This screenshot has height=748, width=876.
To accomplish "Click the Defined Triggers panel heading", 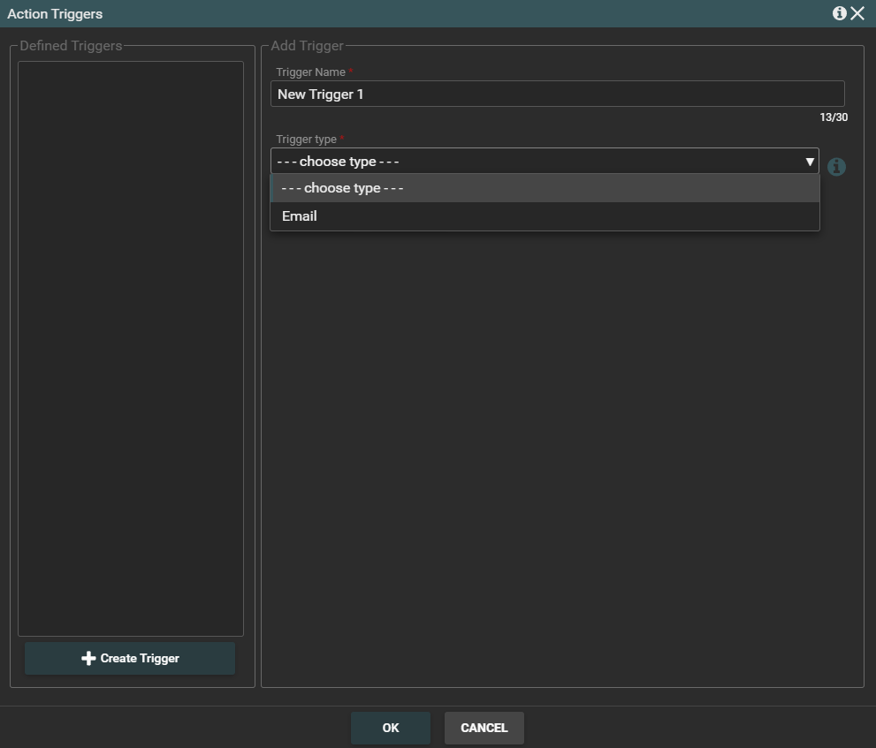I will pos(71,46).
